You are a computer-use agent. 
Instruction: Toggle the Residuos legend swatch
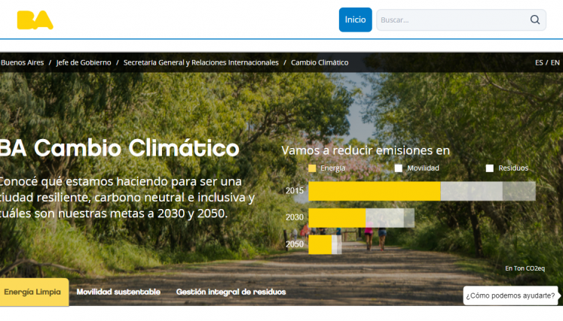489,168
